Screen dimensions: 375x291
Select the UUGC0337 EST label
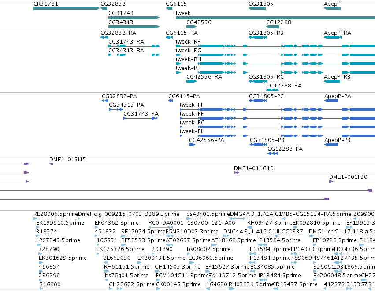[289, 232]
